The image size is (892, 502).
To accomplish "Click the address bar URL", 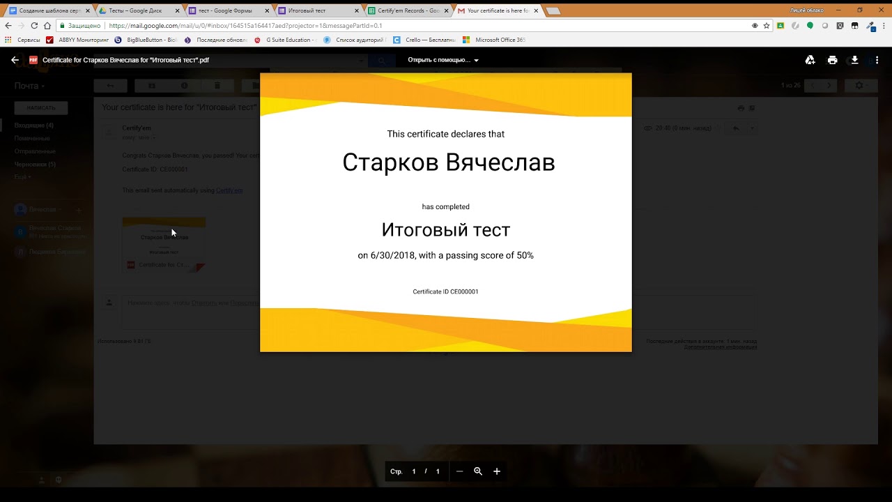I will [x=246, y=25].
